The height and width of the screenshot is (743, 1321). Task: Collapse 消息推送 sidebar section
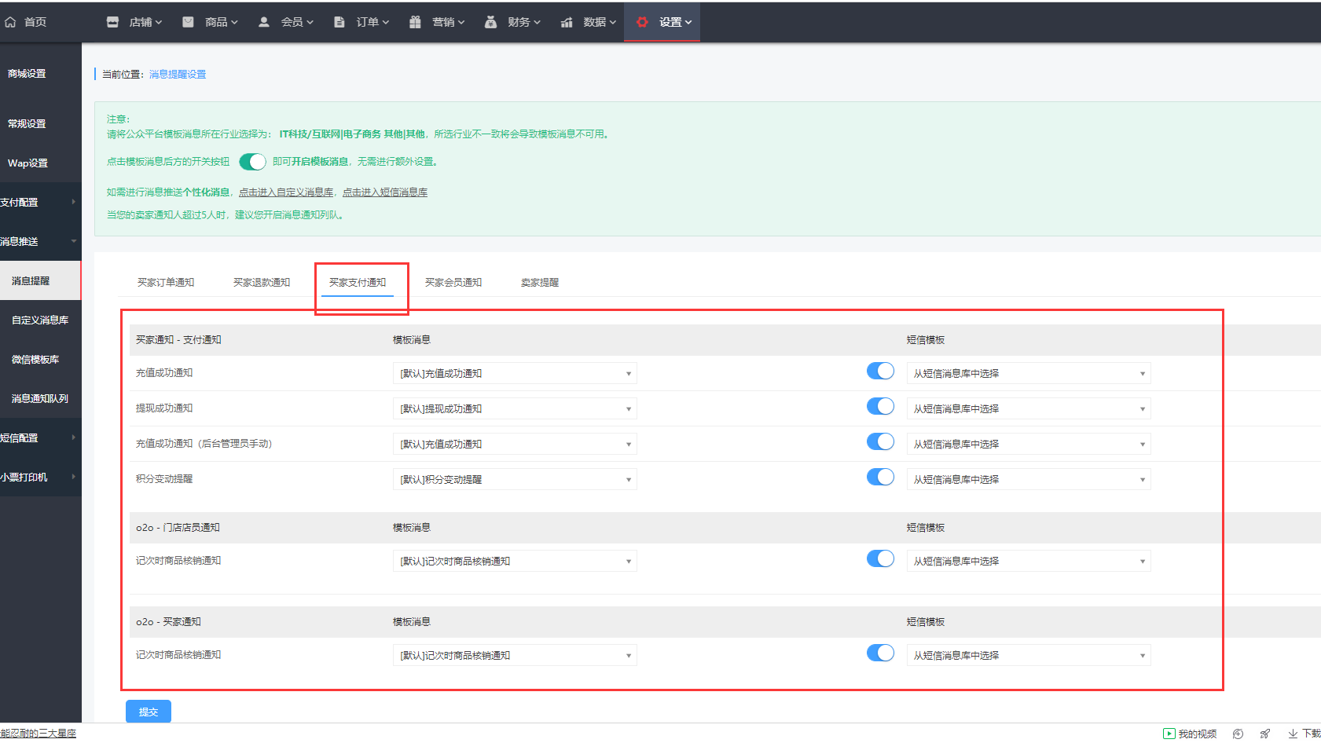tap(40, 241)
